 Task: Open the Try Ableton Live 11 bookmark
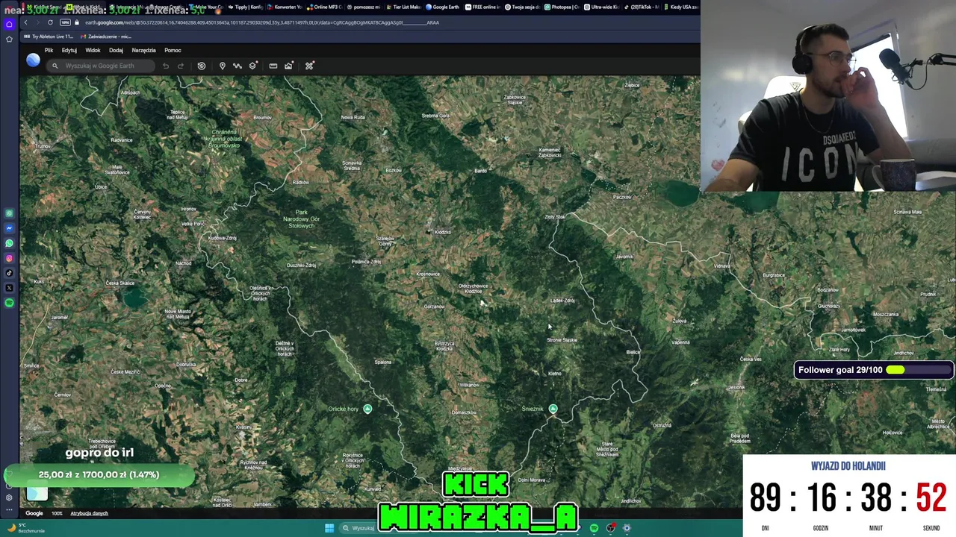pos(48,37)
